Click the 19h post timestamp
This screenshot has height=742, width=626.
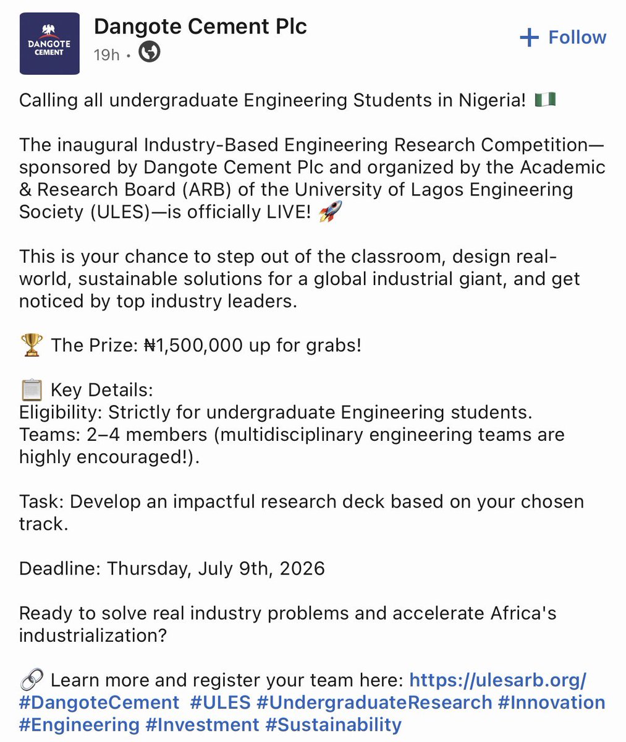pos(107,54)
